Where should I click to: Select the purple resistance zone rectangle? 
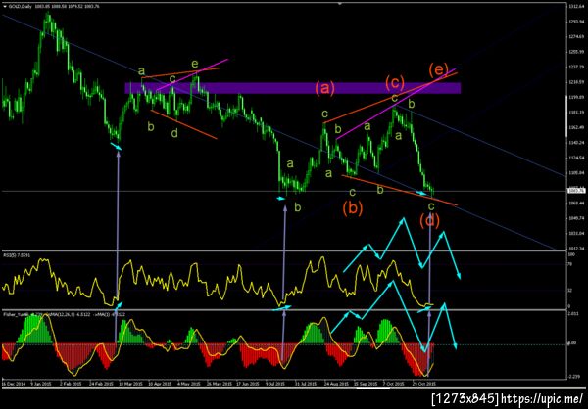click(x=292, y=88)
